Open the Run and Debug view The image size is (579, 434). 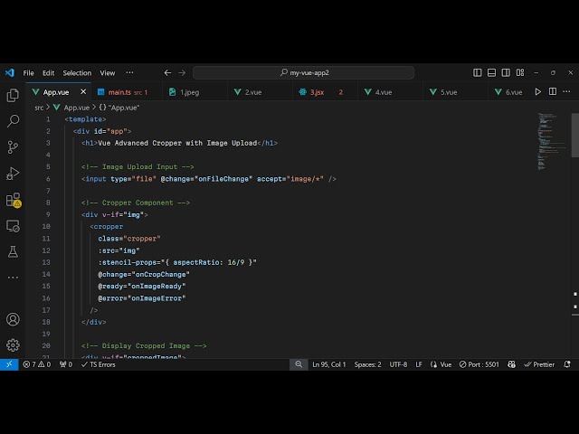tap(13, 173)
